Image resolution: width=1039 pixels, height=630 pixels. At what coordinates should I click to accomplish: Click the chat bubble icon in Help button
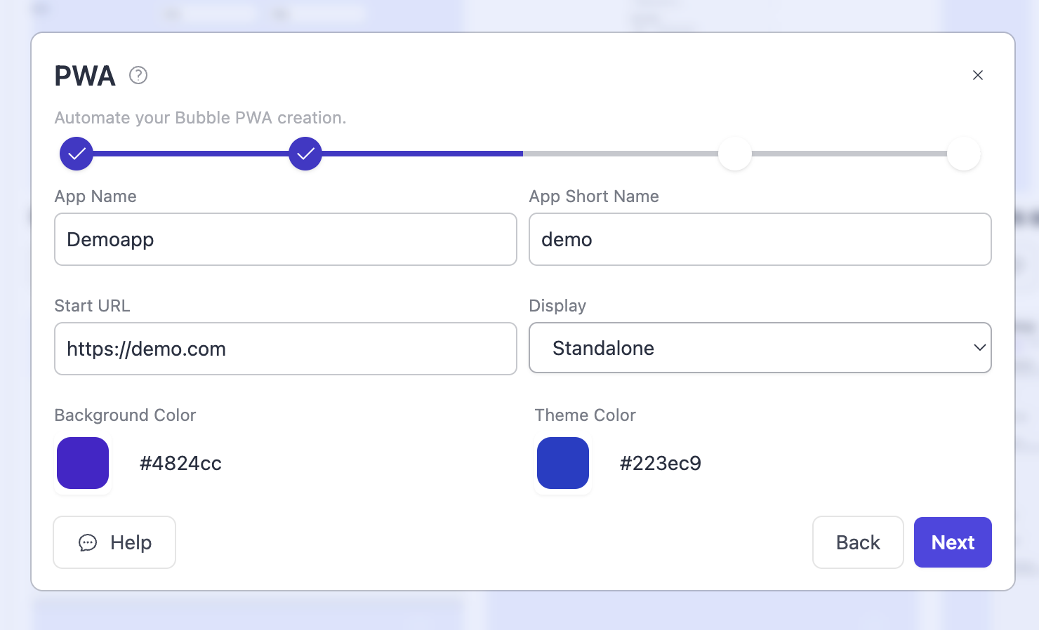(88, 542)
